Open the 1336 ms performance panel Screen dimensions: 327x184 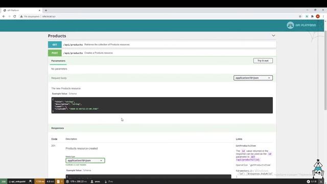[x=40, y=181]
